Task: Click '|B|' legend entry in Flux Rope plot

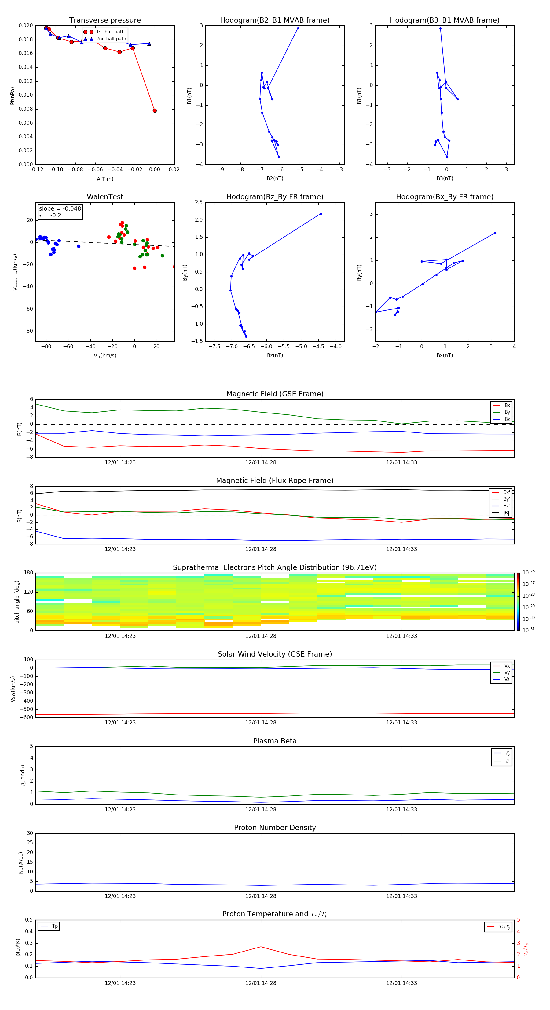Action: tap(501, 513)
